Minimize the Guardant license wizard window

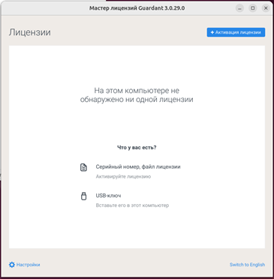click(239, 8)
